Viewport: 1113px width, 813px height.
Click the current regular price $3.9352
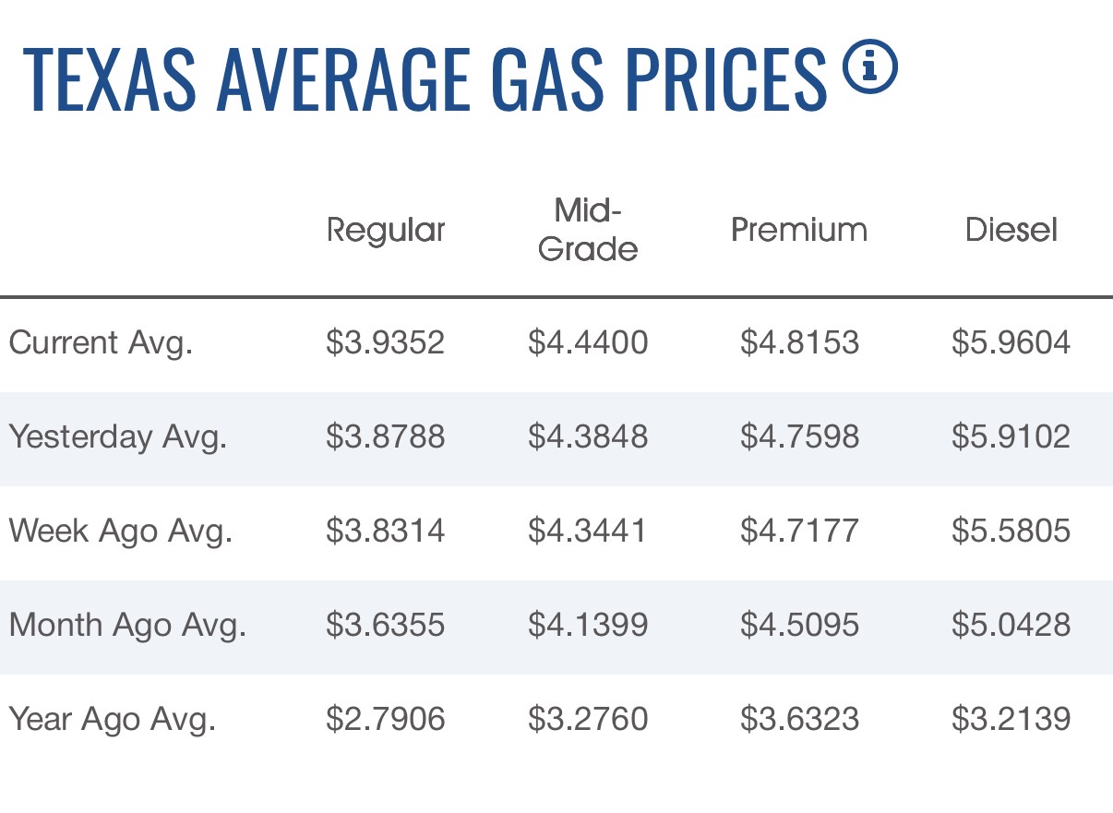tap(386, 343)
